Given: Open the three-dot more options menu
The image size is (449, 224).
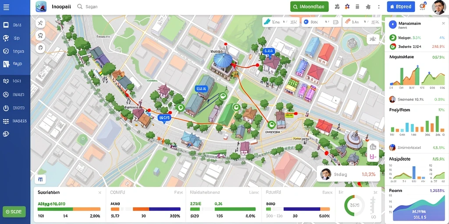Looking at the screenshot, I should tap(379, 7).
